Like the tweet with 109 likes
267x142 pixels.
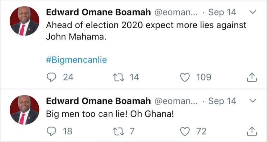185,77
